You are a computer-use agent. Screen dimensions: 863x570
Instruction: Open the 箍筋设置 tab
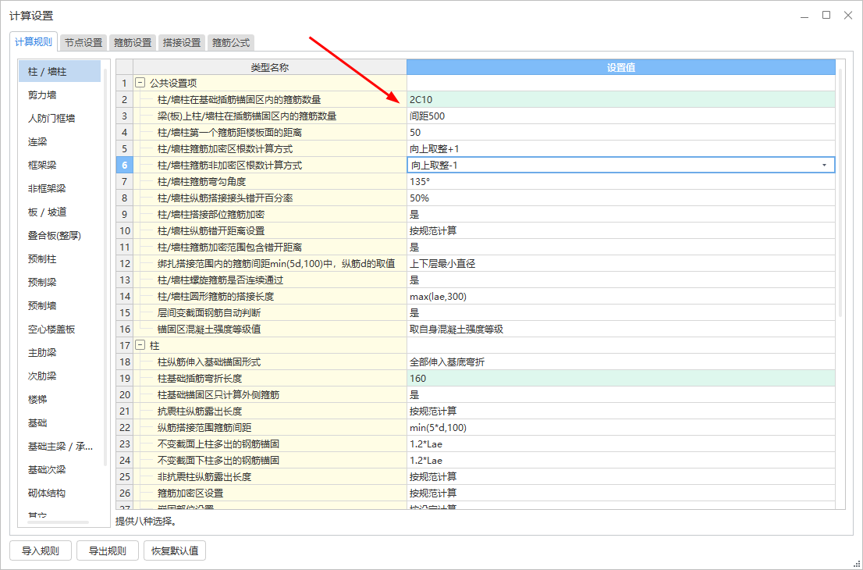(x=133, y=42)
